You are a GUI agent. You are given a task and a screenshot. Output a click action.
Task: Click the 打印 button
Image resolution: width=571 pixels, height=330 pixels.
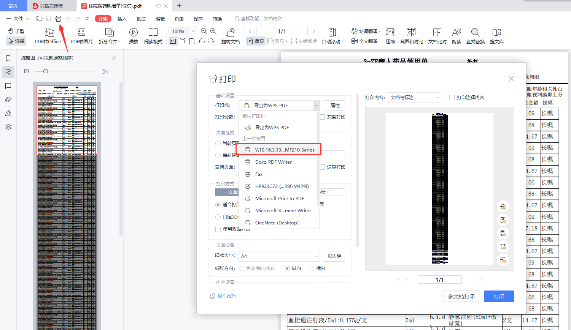[499, 296]
